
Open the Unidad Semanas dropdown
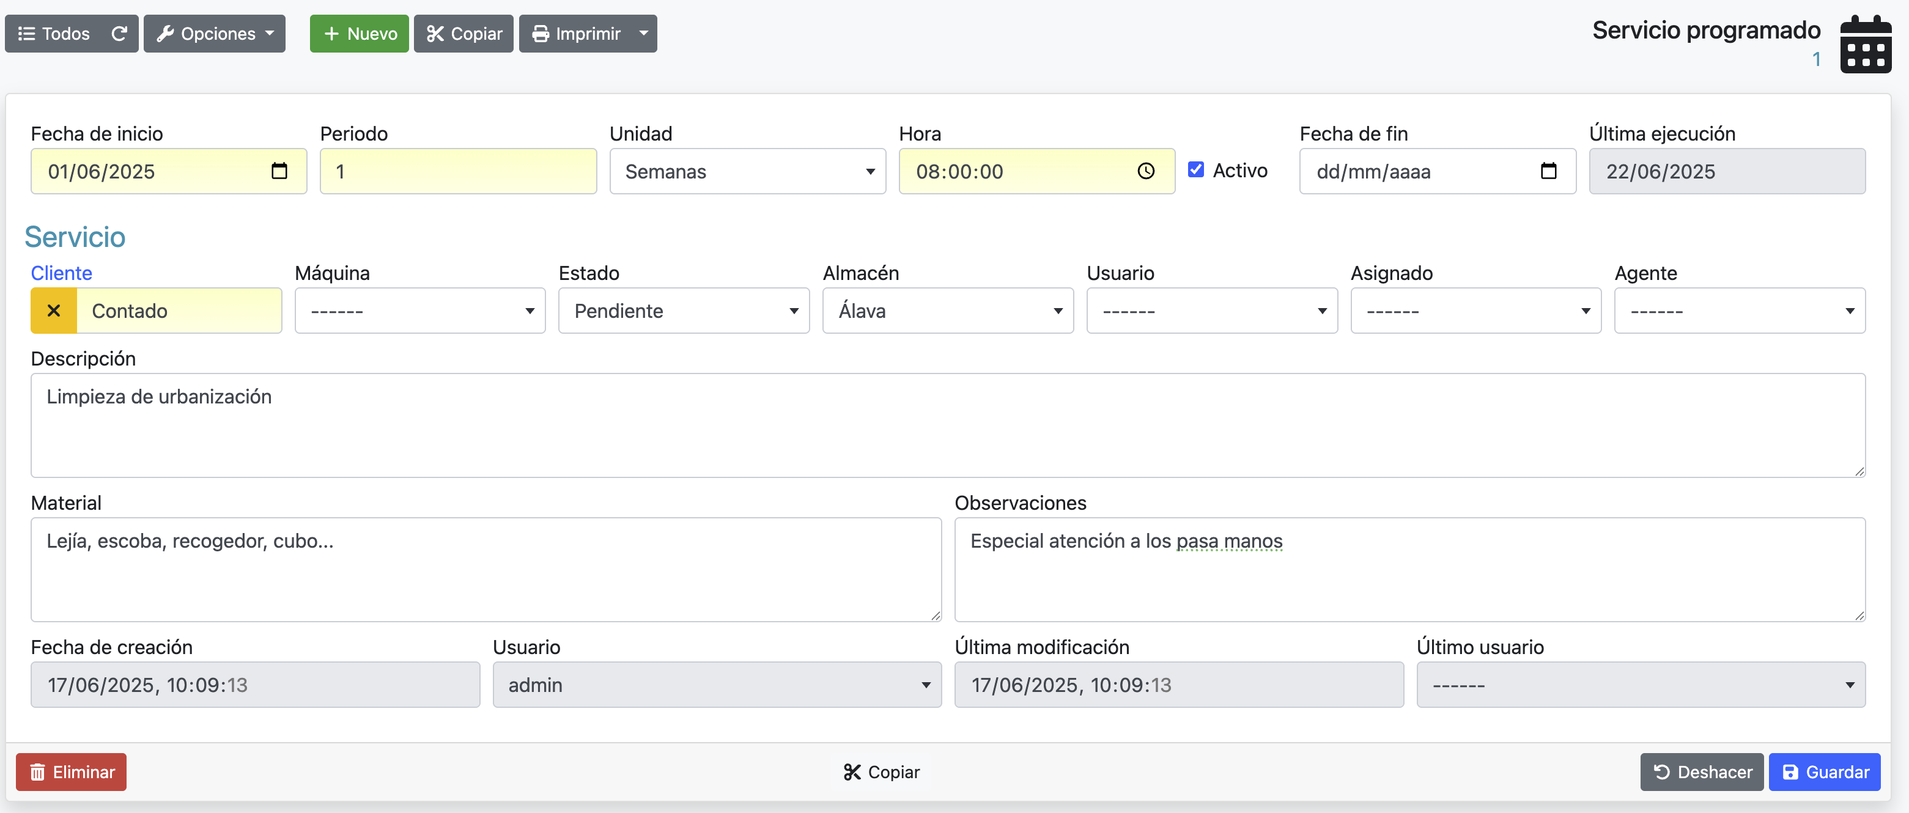tap(747, 171)
